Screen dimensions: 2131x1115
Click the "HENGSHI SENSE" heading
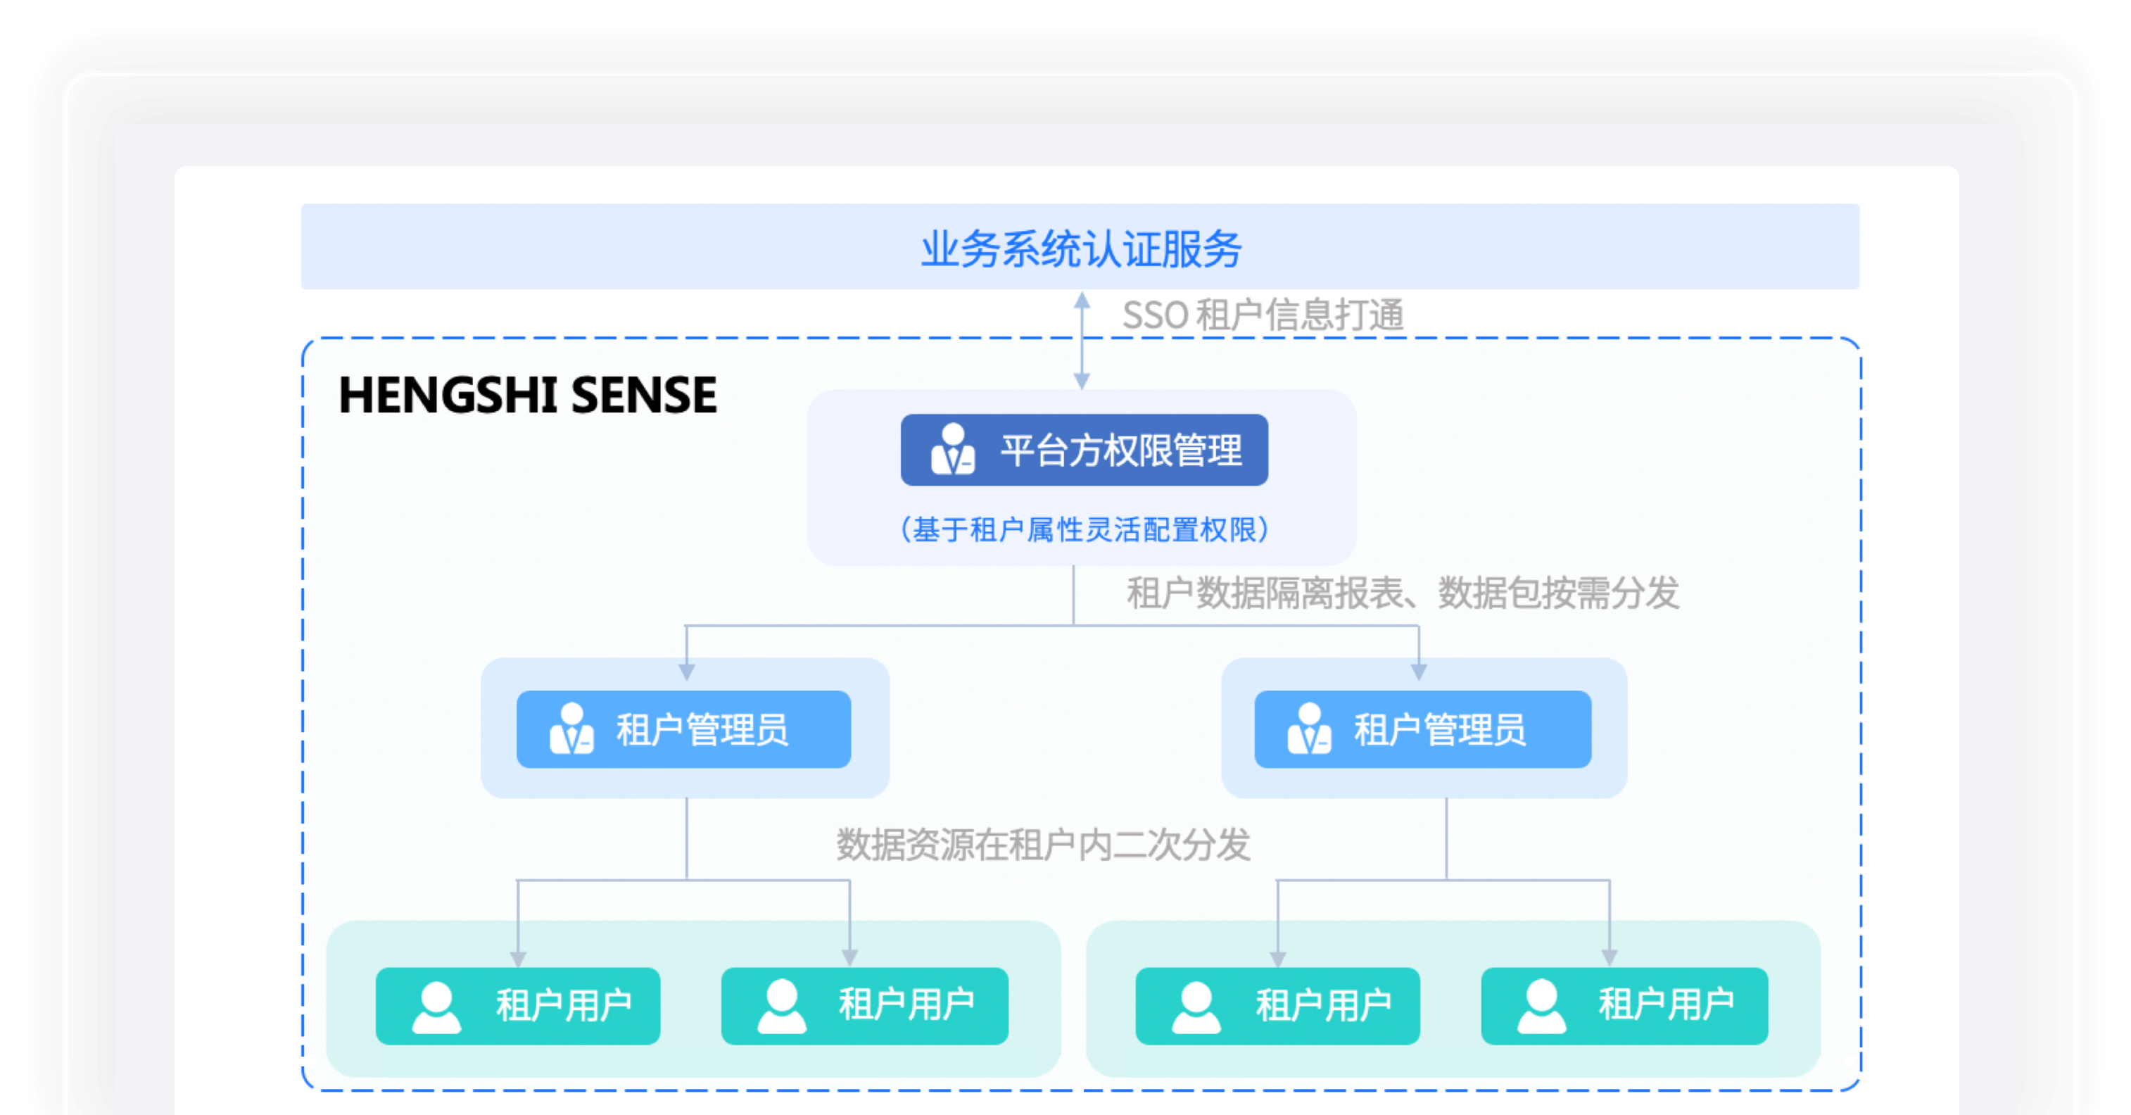[x=528, y=395]
